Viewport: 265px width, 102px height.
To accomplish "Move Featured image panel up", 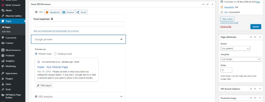I will [x=251, y=98].
